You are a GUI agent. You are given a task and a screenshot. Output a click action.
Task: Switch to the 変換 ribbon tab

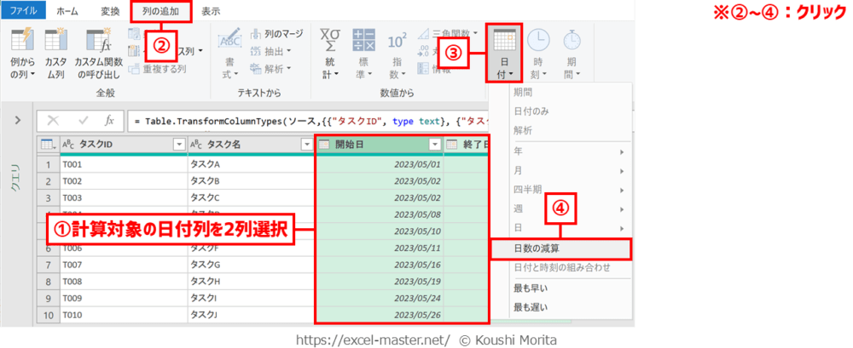[x=110, y=10]
